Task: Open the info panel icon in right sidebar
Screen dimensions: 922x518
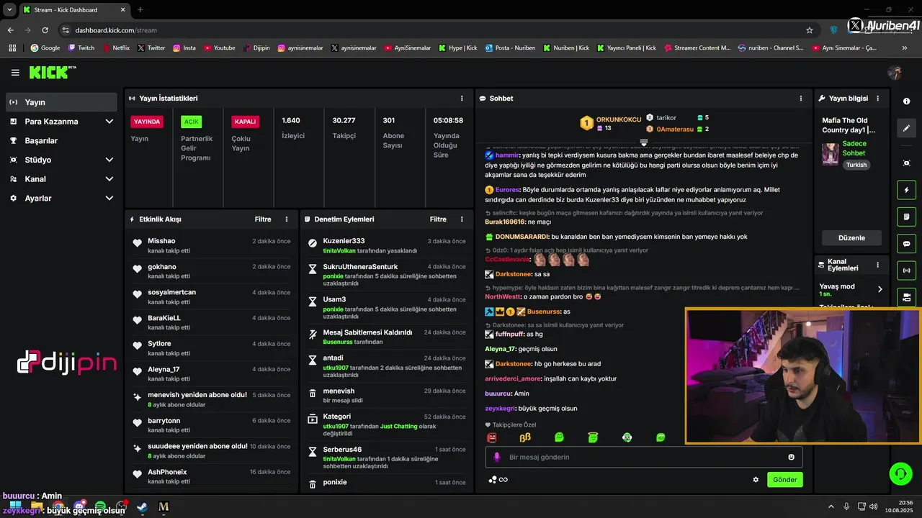Action: coord(906,101)
